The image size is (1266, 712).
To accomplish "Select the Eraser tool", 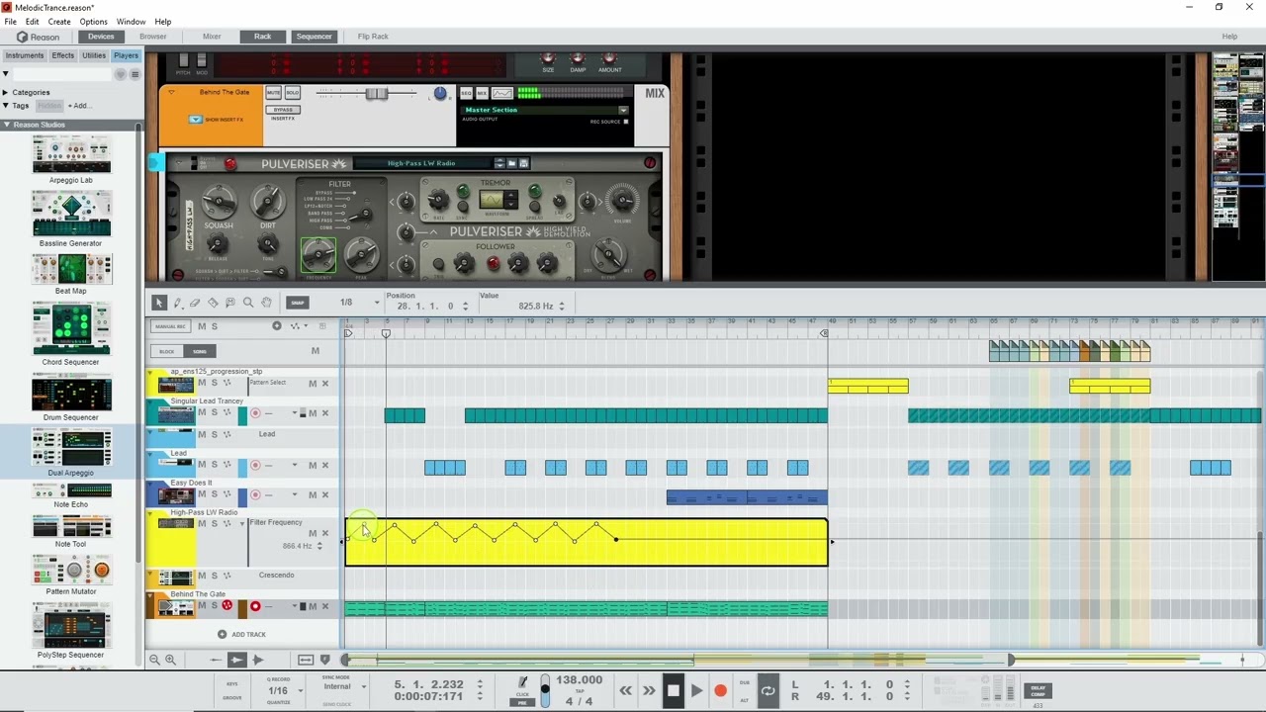I will click(195, 303).
